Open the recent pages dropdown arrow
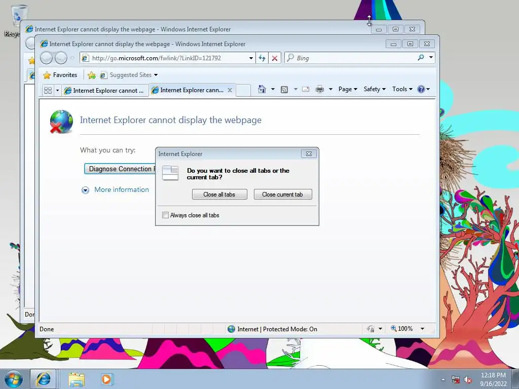The width and height of the screenshot is (519, 389). pos(72,59)
